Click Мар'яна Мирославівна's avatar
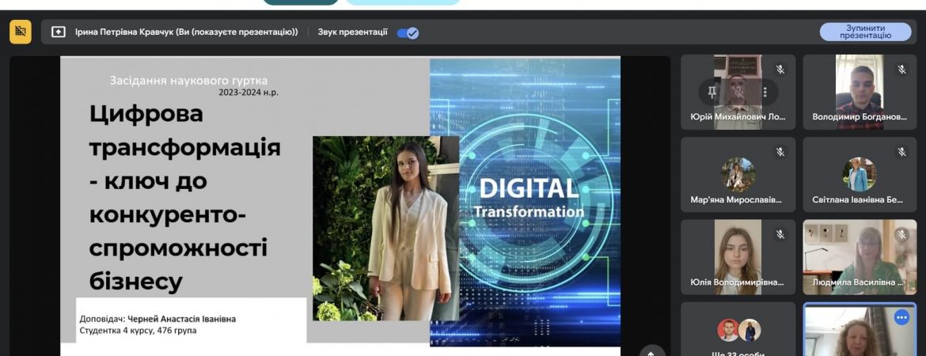This screenshot has width=926, height=356. point(738,173)
